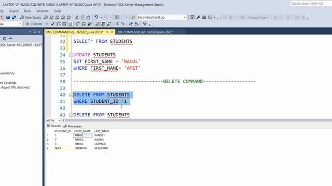Select the UTKARSH cell in results
This screenshot has width=332, height=186.
81,148
